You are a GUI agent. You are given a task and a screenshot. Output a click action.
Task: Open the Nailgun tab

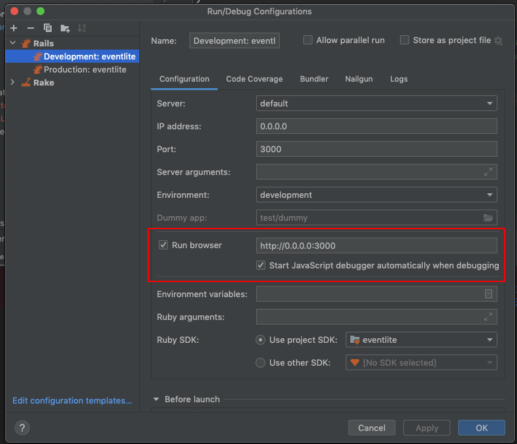359,79
